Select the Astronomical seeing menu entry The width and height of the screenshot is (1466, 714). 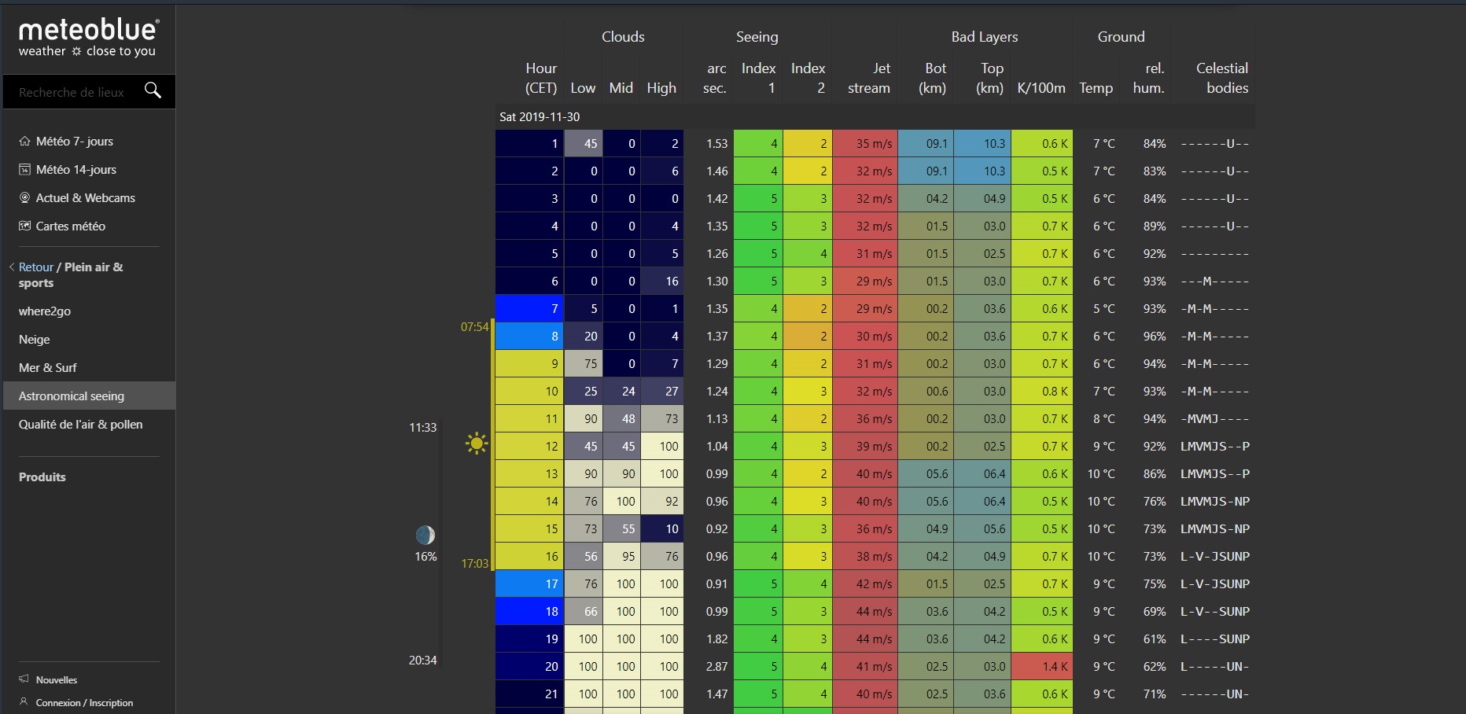tap(72, 396)
